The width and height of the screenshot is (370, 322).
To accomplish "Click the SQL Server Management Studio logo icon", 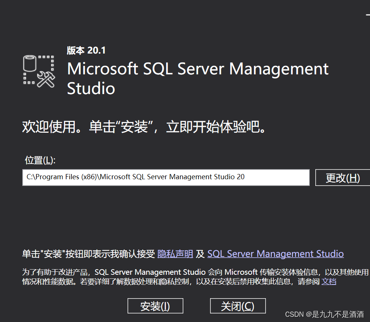I will pos(38,71).
